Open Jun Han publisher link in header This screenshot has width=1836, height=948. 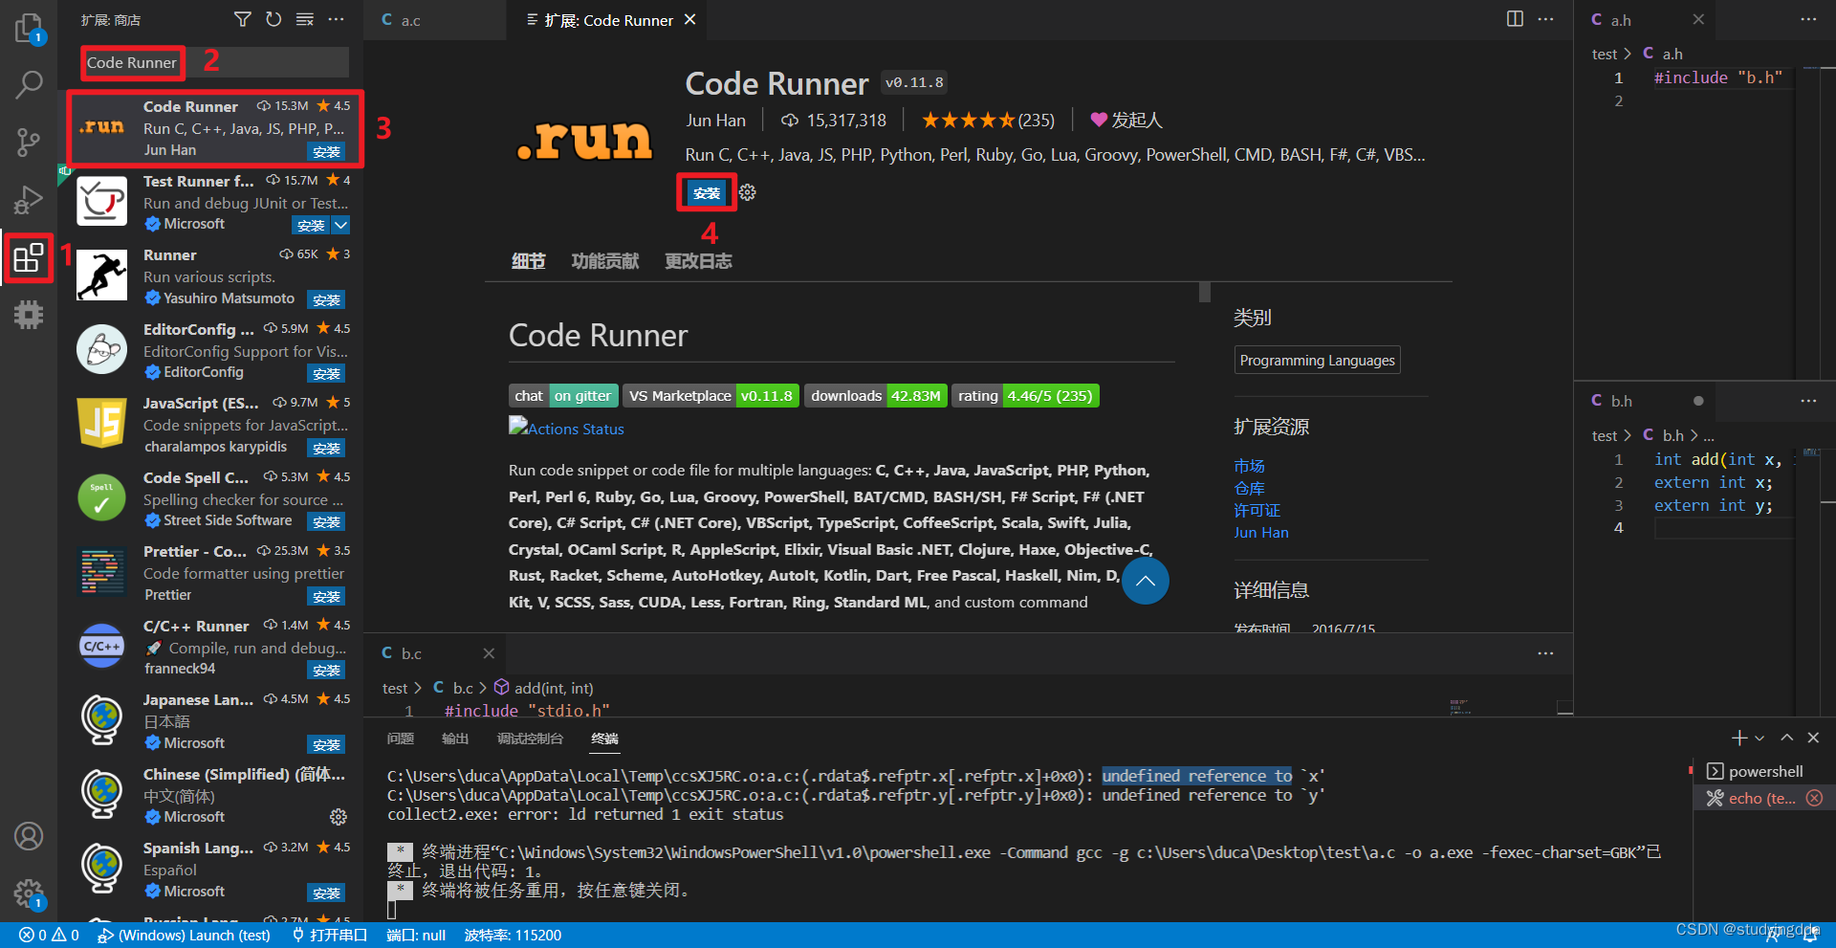click(x=715, y=120)
